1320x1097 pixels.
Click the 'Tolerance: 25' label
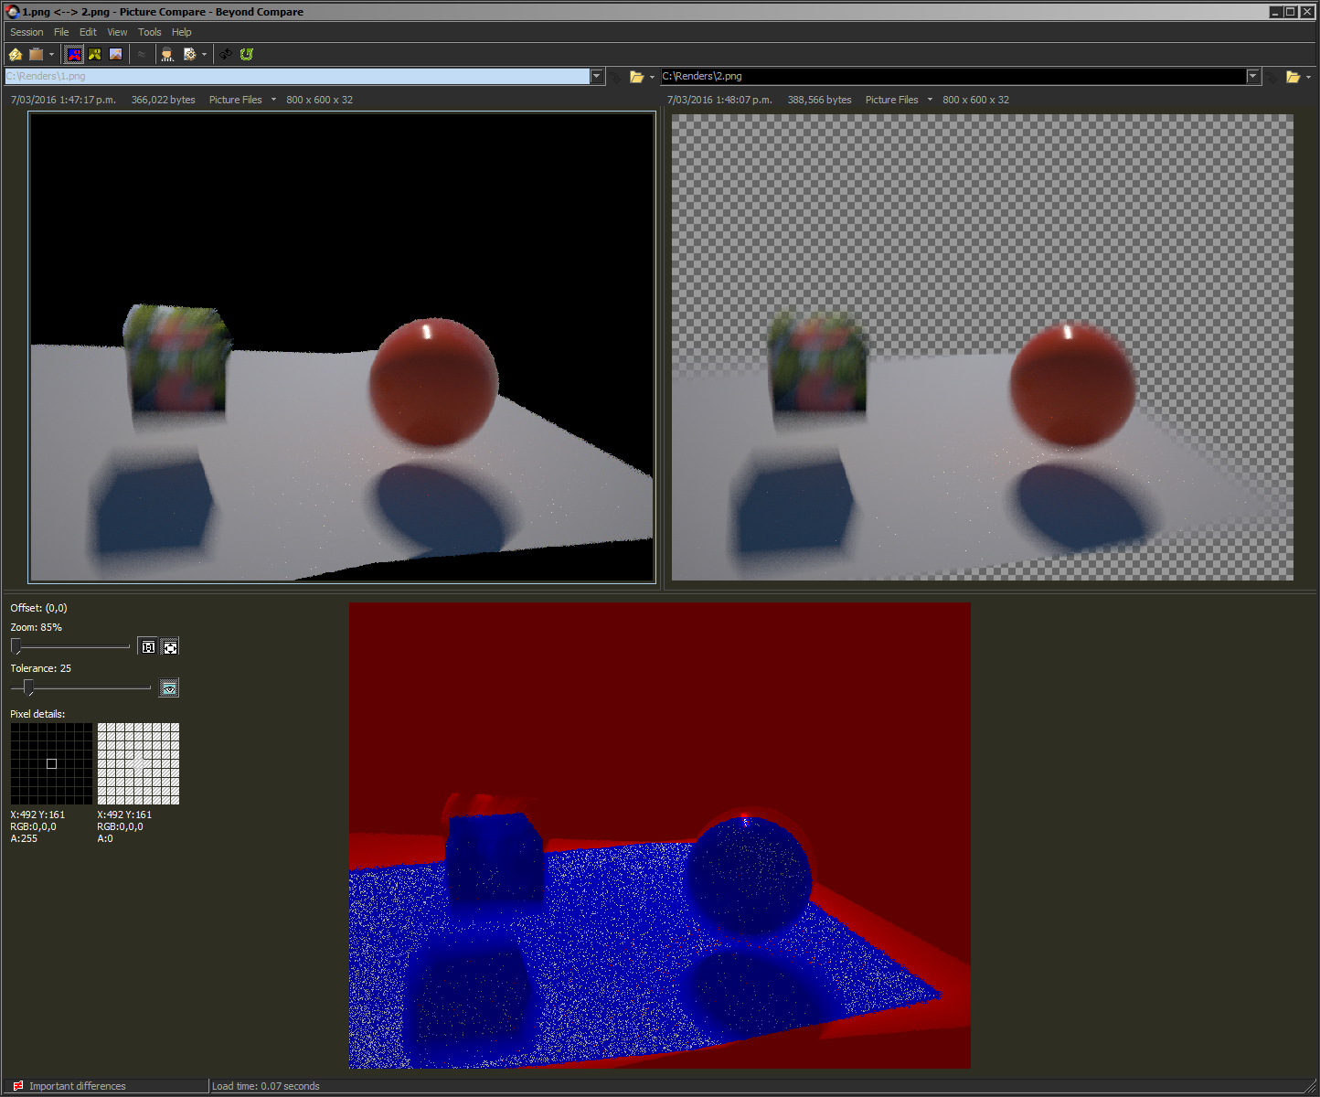41,668
